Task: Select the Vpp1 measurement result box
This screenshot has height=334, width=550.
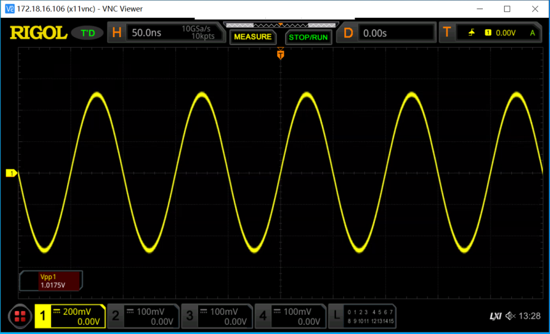Action: coord(52,281)
